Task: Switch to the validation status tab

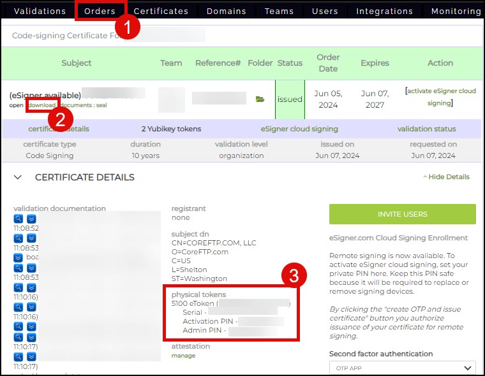Action: click(426, 129)
